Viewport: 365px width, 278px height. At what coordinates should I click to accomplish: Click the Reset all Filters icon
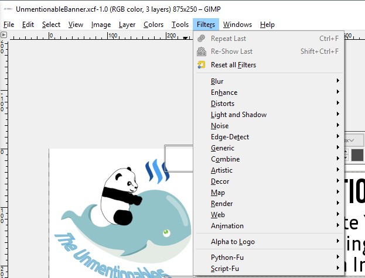click(x=202, y=65)
